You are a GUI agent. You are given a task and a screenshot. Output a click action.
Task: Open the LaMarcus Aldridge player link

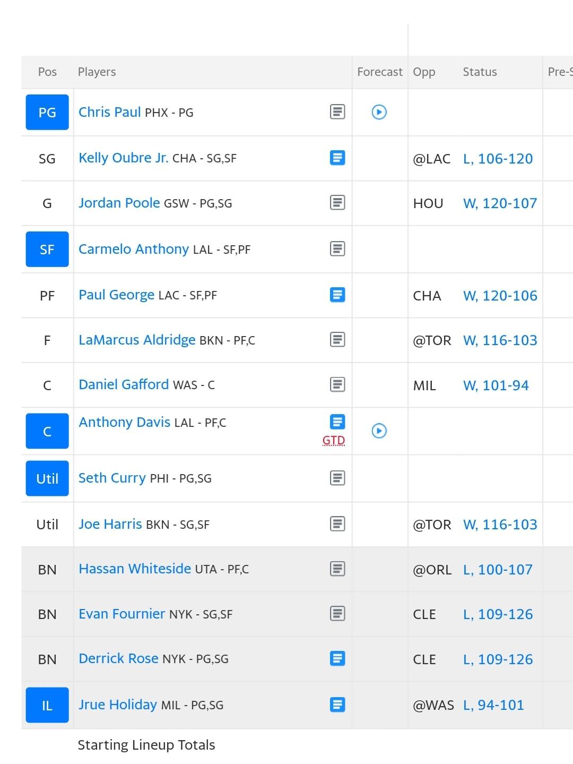[137, 340]
